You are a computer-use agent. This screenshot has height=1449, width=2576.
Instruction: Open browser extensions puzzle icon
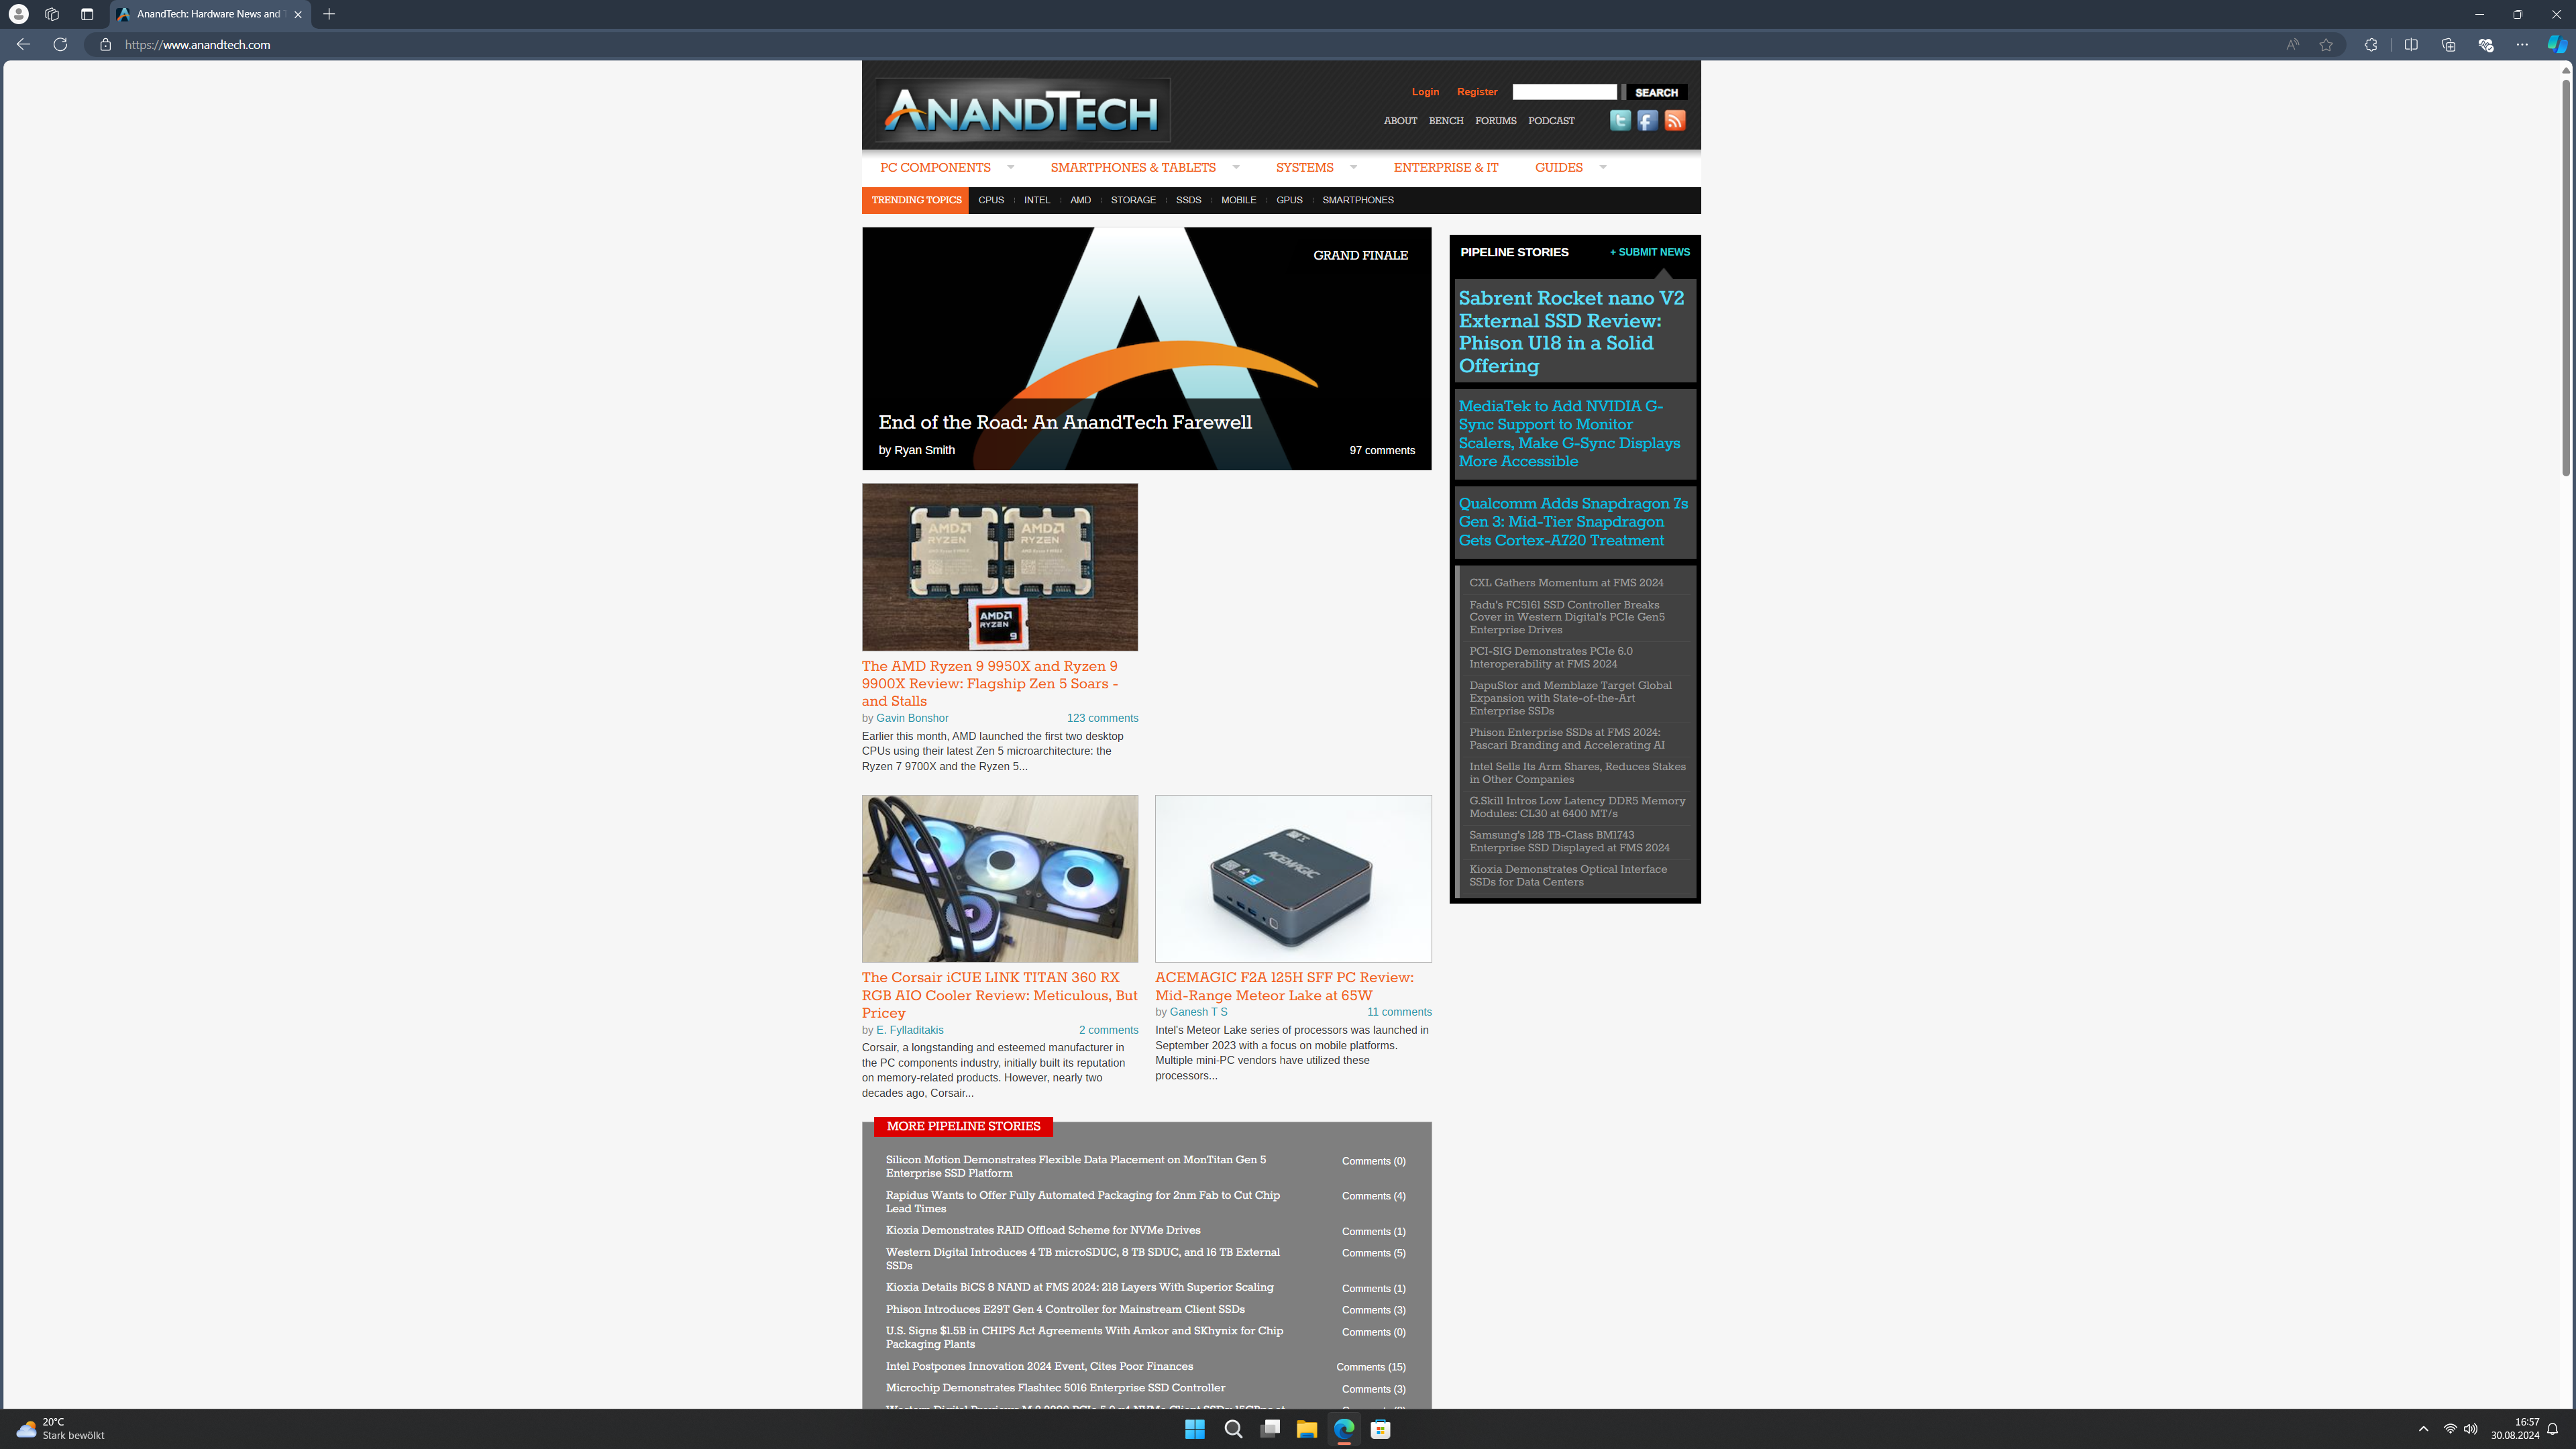(2370, 44)
